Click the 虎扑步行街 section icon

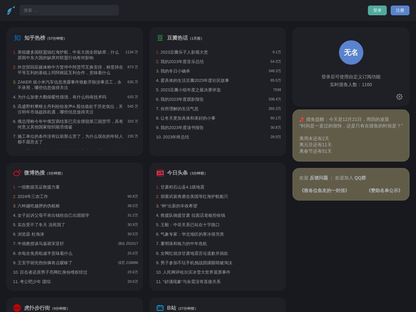coord(17,308)
